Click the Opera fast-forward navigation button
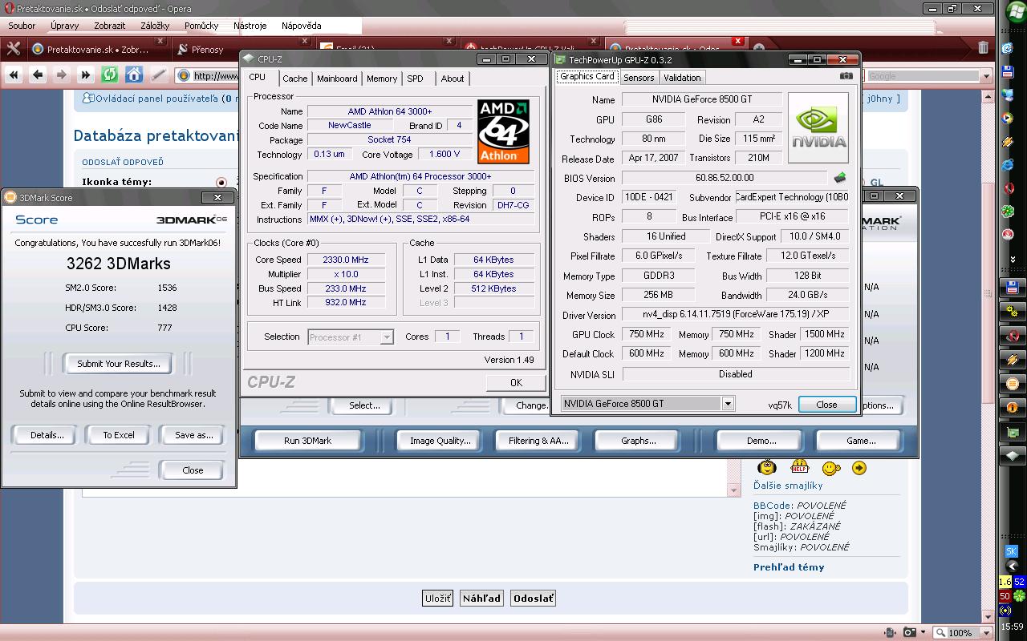Viewport: 1027px width, 641px height. click(86, 75)
